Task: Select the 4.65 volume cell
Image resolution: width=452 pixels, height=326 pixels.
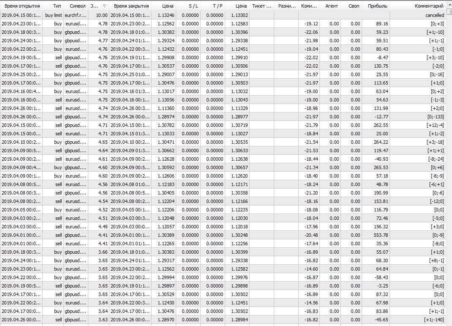Action: pos(98,142)
